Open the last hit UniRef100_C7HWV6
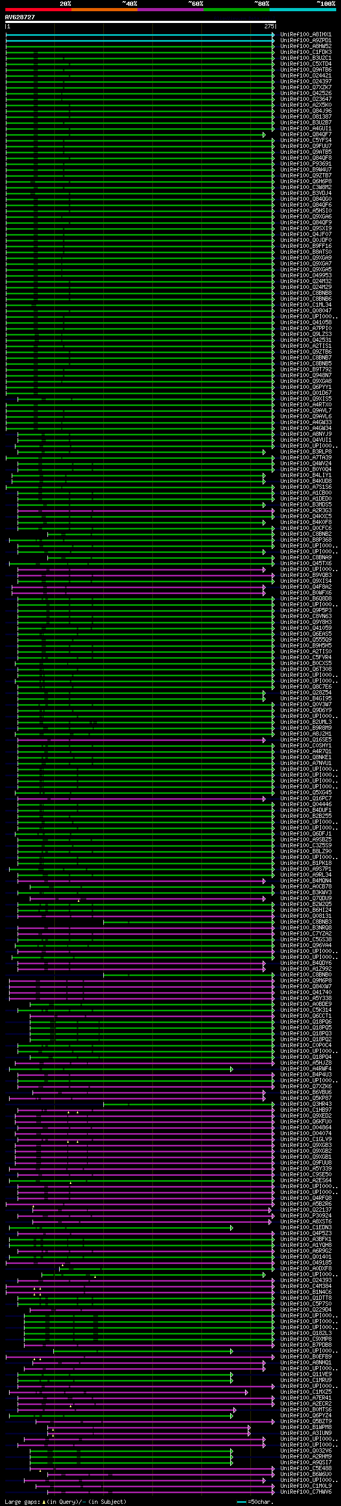This screenshot has height=1506, width=341. 305,1492
